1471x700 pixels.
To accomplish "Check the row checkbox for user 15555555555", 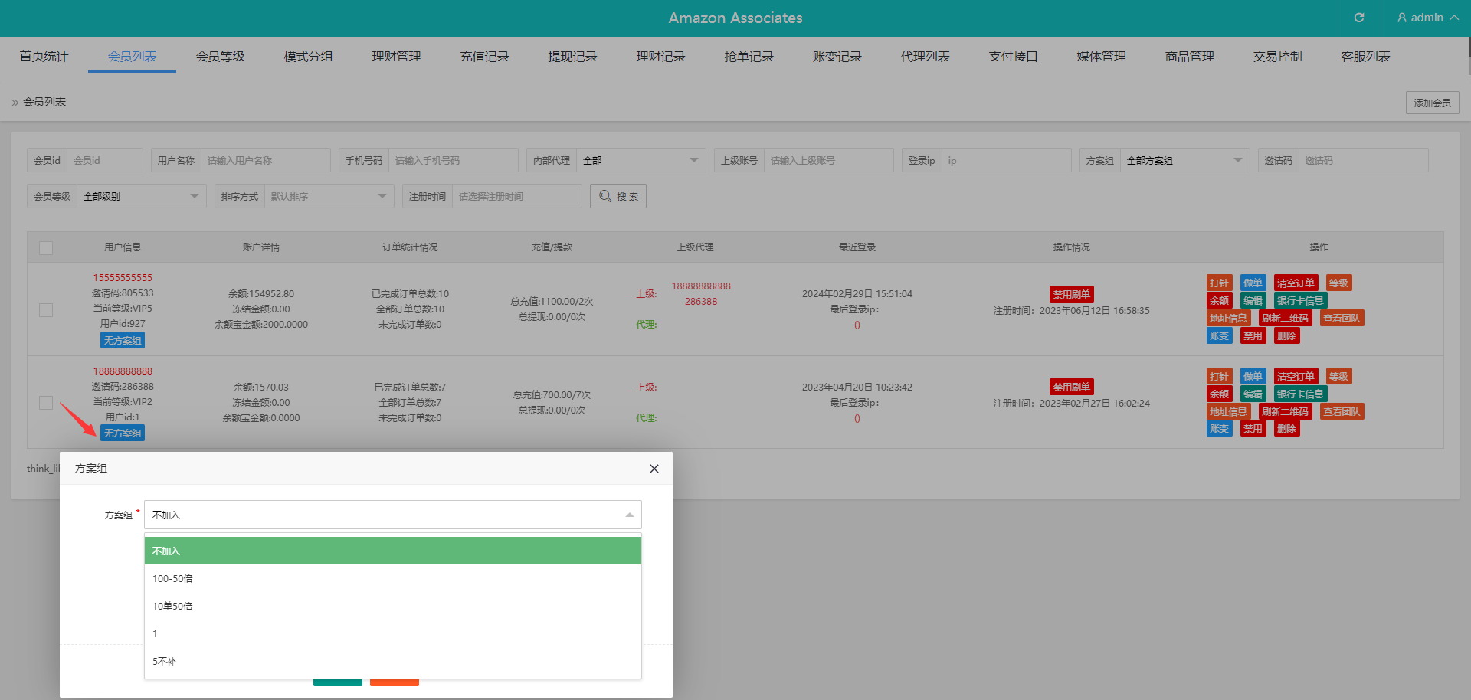I will click(46, 310).
